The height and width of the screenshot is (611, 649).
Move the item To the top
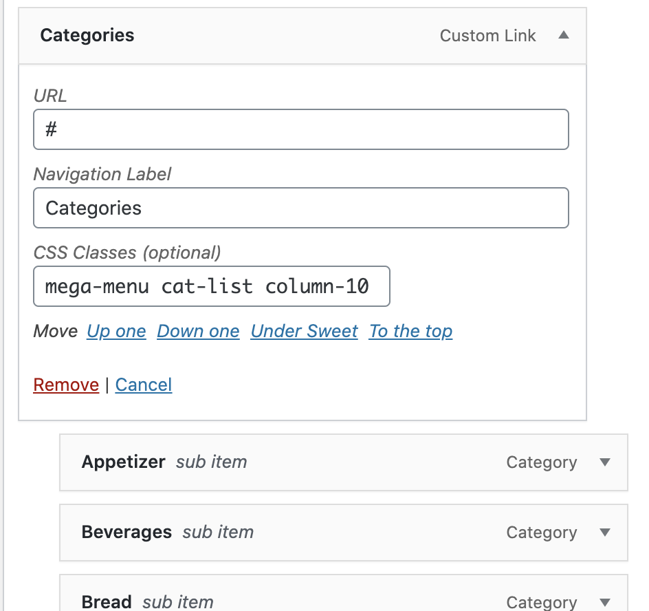(x=410, y=331)
